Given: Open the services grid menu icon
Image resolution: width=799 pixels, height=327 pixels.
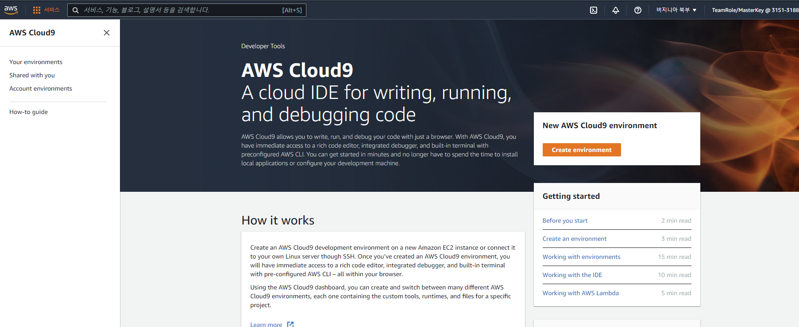Looking at the screenshot, I should point(37,10).
